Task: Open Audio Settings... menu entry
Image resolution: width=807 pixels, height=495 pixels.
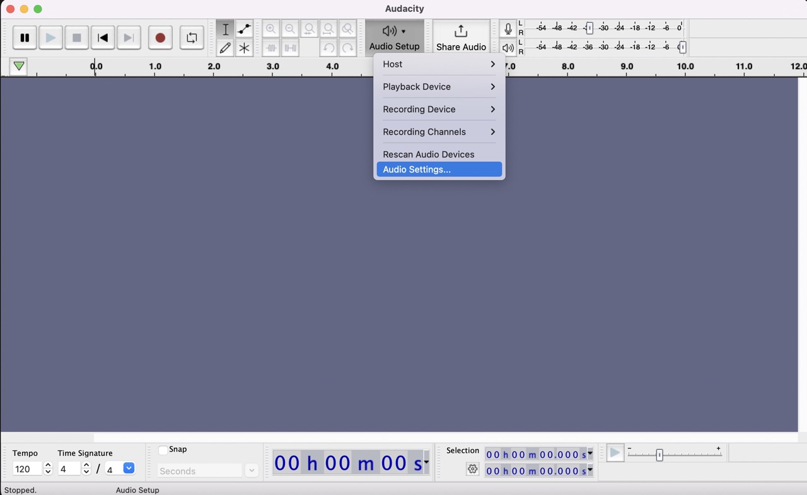Action: (x=439, y=169)
